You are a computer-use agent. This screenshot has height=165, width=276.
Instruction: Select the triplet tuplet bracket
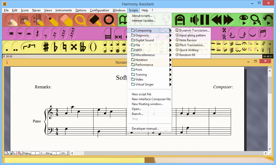tap(29, 47)
